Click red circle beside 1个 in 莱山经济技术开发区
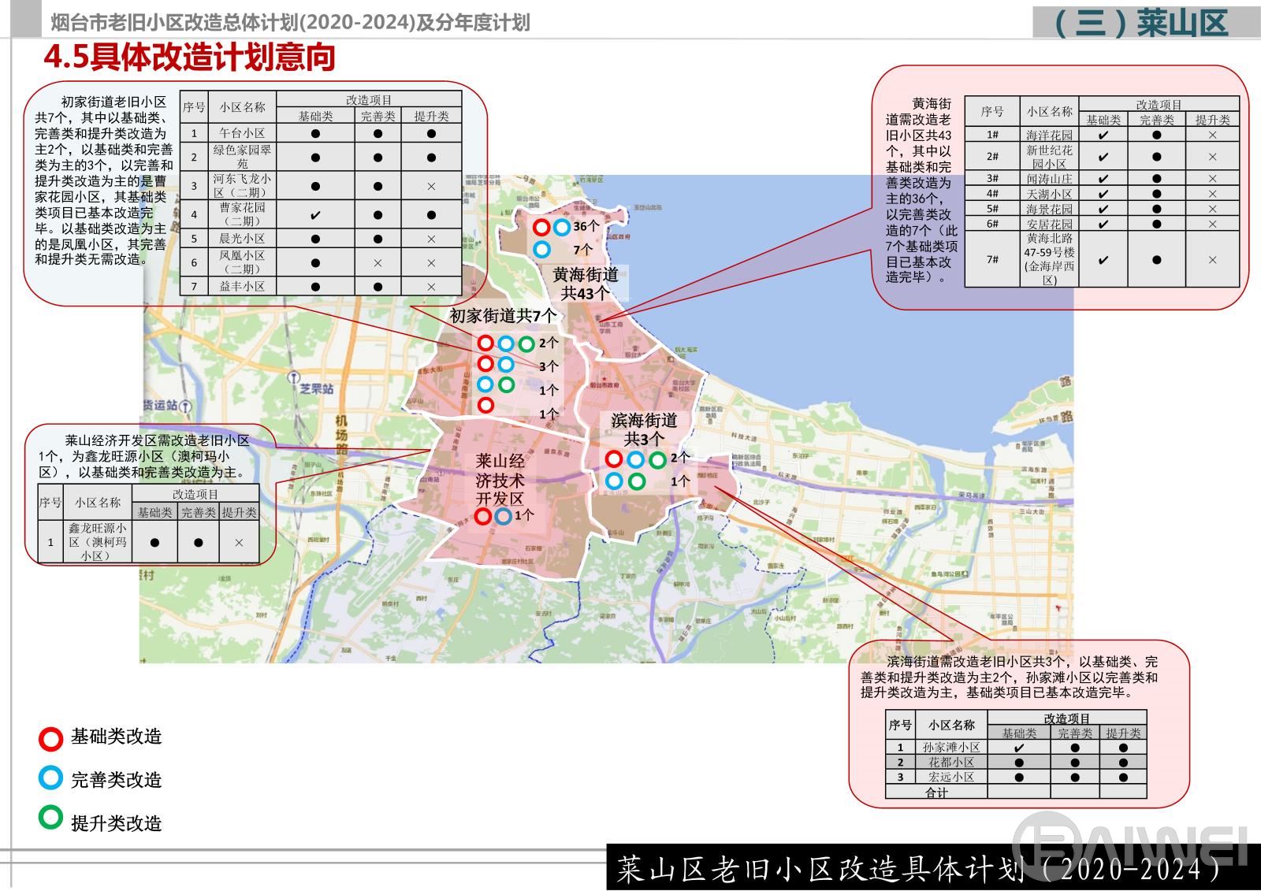The image size is (1261, 891). click(483, 516)
